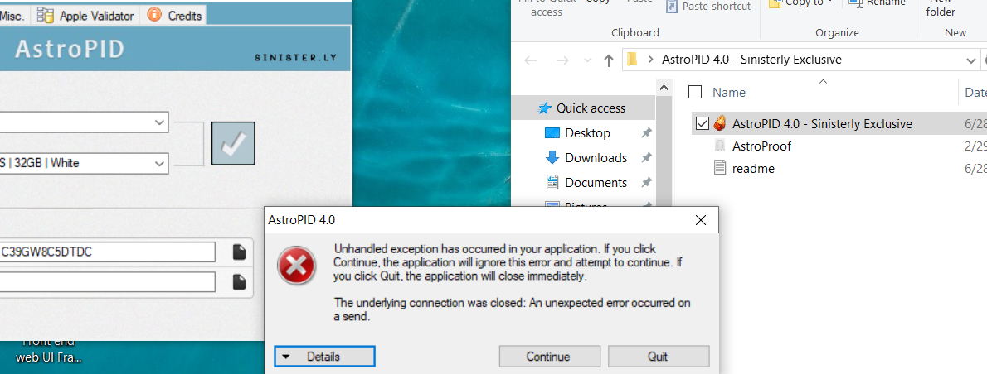987x374 pixels.
Task: Click New folder in the ribbon
Action: click(x=941, y=7)
